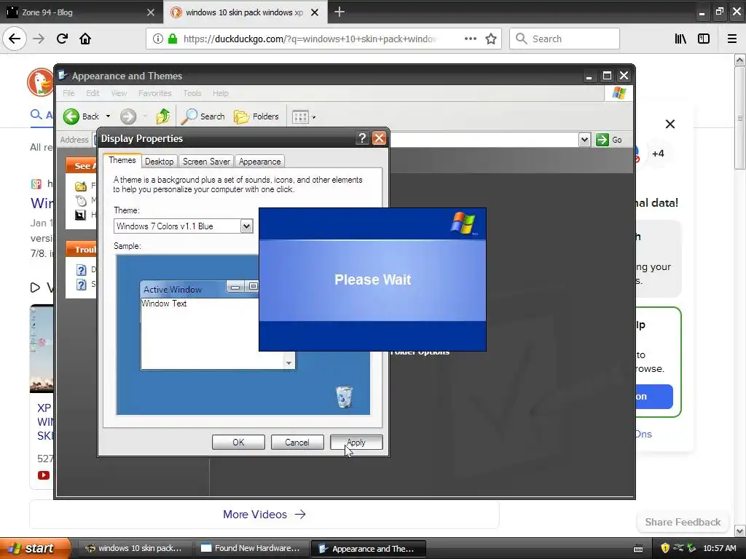
Task: Click the Up folder icon
Action: coord(162,116)
